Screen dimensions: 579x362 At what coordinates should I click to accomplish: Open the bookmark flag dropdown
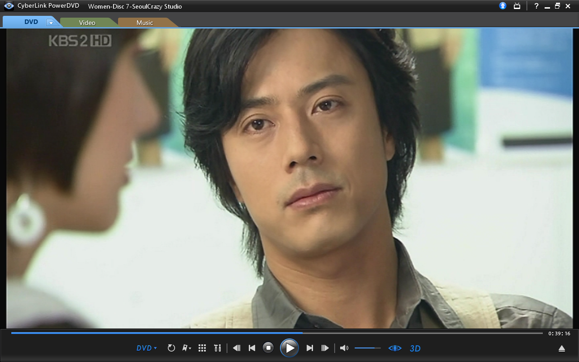(186, 348)
